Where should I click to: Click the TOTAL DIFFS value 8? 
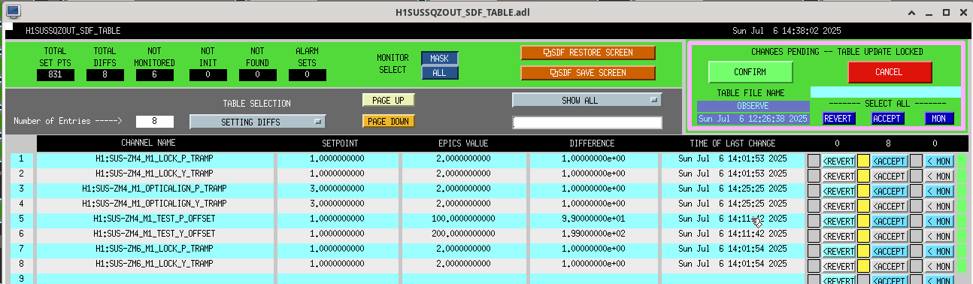click(x=105, y=74)
